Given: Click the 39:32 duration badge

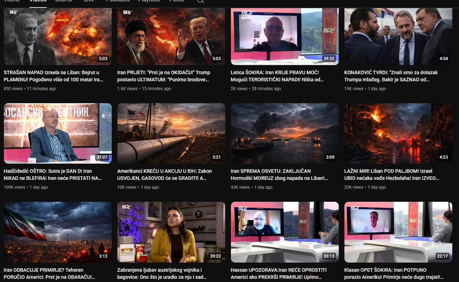Looking at the screenshot, I should (x=329, y=59).
